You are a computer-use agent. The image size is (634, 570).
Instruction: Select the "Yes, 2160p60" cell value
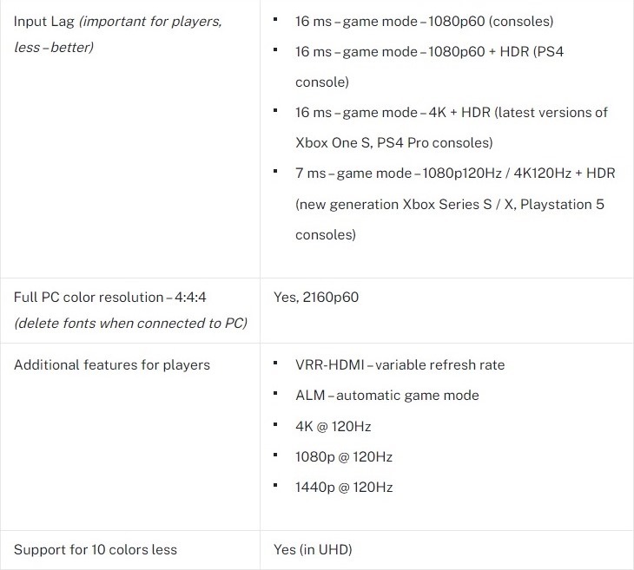pyautogui.click(x=315, y=298)
